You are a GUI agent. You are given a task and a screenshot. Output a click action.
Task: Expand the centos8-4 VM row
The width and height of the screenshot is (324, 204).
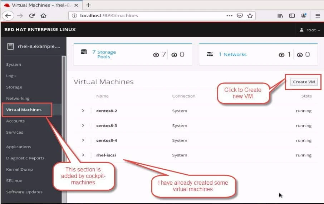tap(83, 140)
